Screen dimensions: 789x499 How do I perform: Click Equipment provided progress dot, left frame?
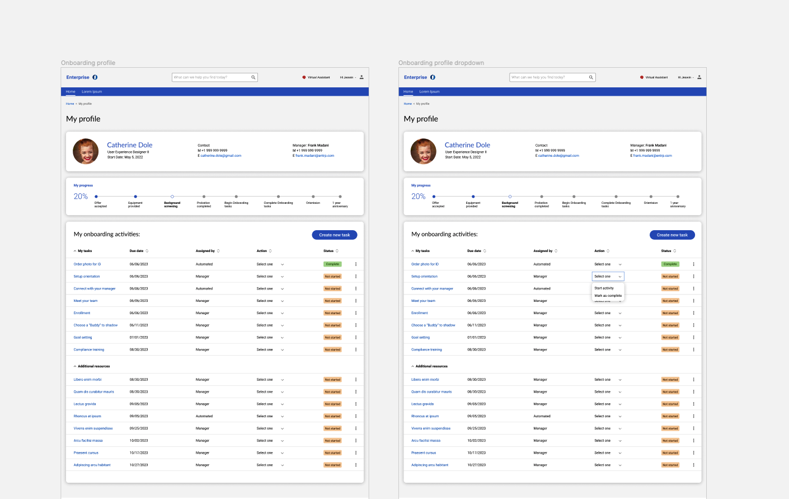[135, 197]
